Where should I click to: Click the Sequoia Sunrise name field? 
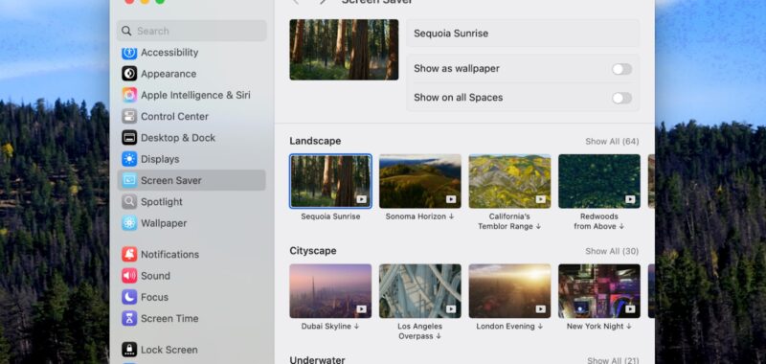tap(523, 34)
